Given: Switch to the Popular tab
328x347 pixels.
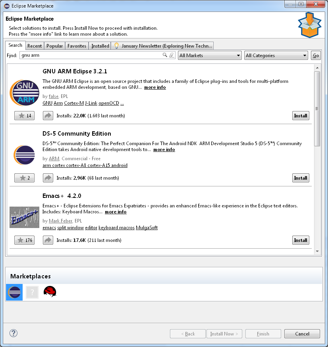Looking at the screenshot, I should coord(54,46).
